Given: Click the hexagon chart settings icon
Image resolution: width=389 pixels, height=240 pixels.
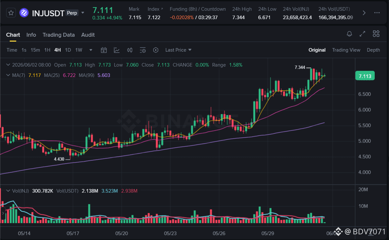Looking at the screenshot, I should [155, 50].
